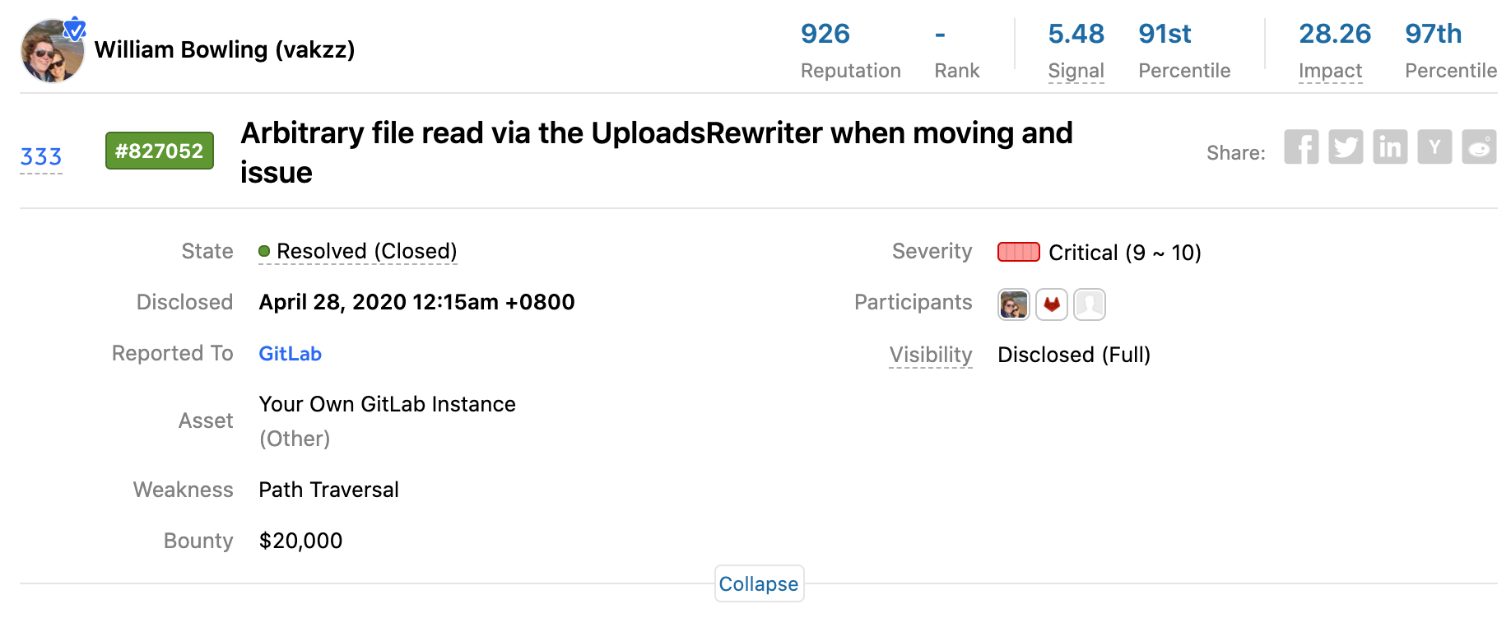
Task: Share report on Facebook icon
Action: (x=1301, y=147)
